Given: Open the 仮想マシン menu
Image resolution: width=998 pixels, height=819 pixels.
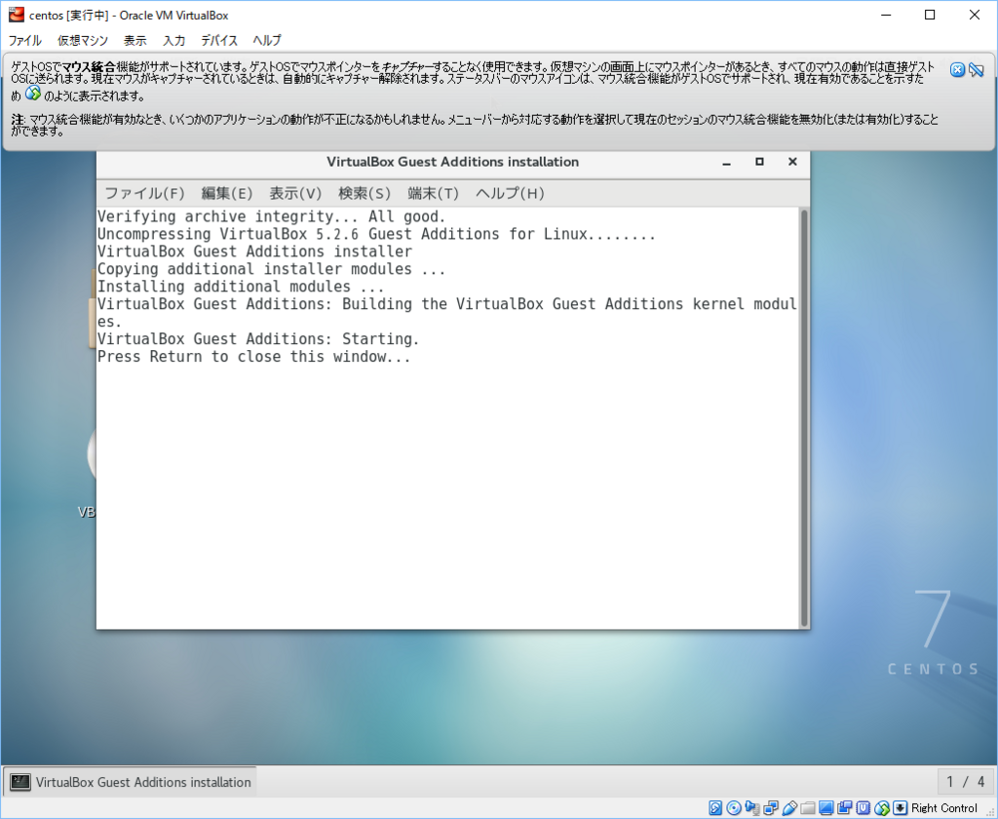Looking at the screenshot, I should (x=83, y=40).
